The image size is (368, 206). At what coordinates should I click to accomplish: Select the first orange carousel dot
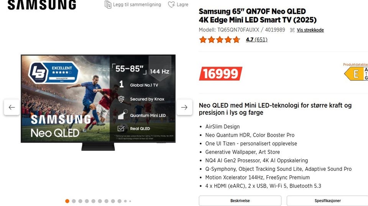[x=67, y=201]
